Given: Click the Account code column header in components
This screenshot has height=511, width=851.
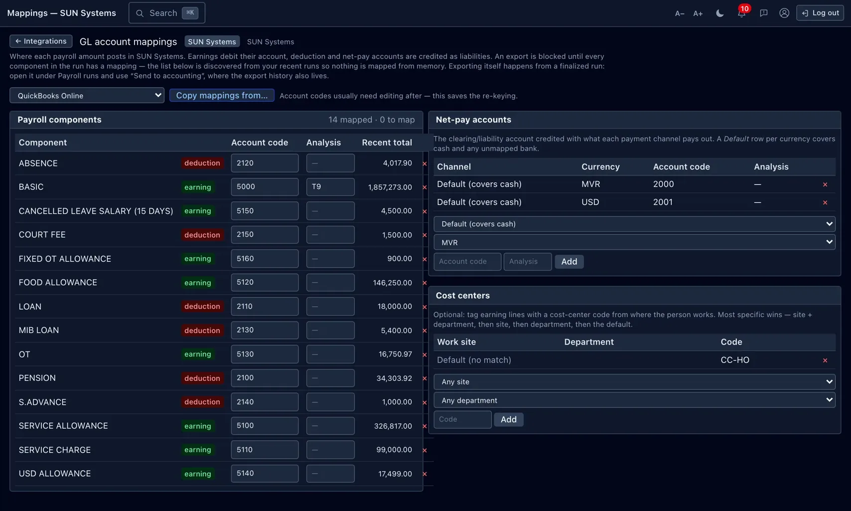Looking at the screenshot, I should tap(259, 143).
